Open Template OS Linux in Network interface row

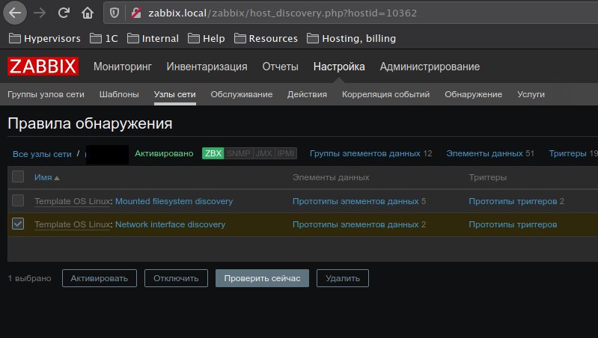coord(73,224)
